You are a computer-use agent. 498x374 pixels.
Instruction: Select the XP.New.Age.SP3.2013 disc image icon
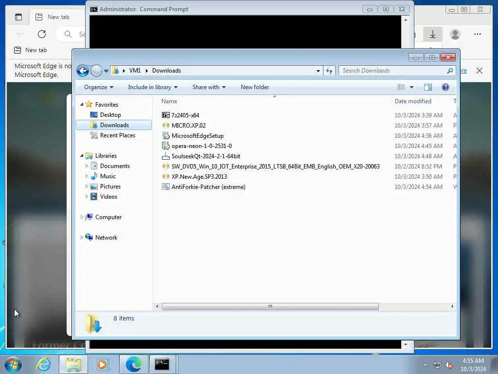click(165, 176)
